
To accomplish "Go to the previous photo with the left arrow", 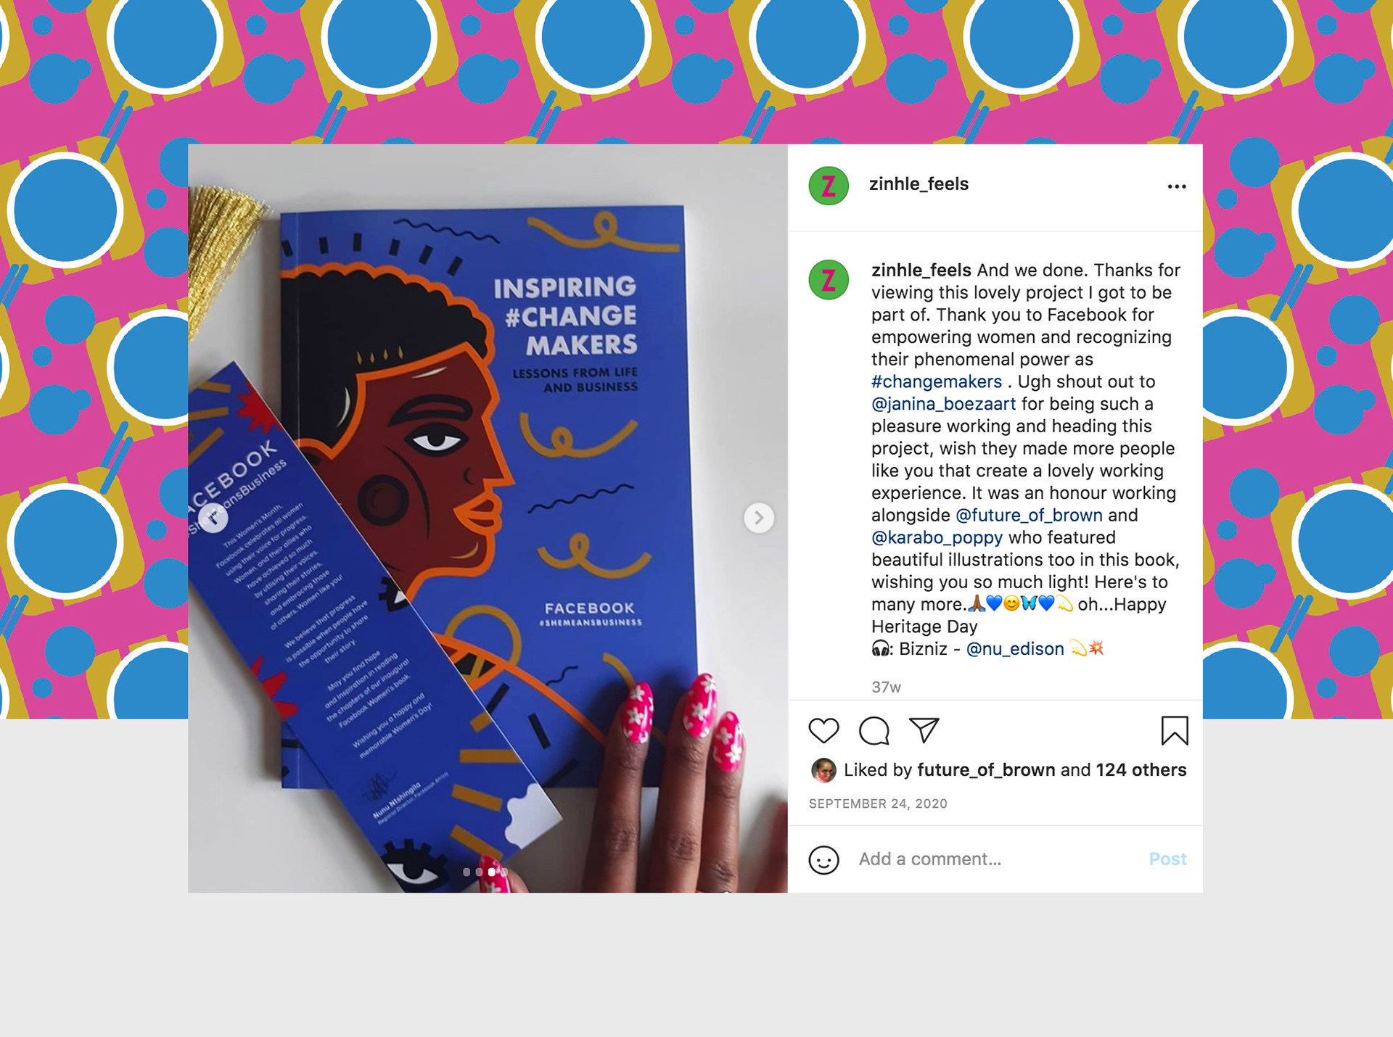I will [x=213, y=518].
